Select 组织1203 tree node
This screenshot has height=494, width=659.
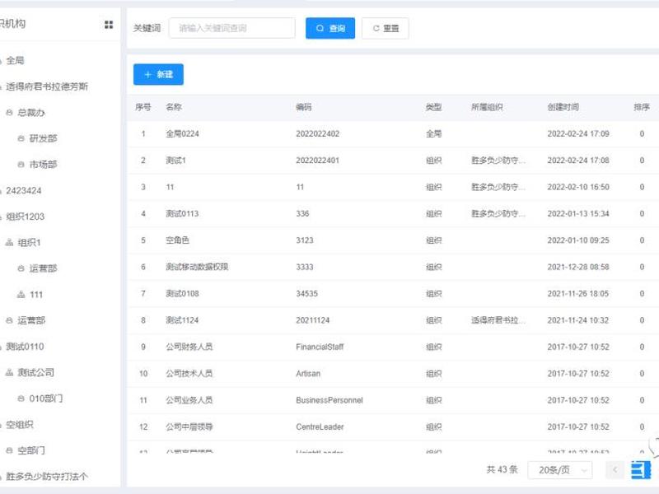click(26, 217)
